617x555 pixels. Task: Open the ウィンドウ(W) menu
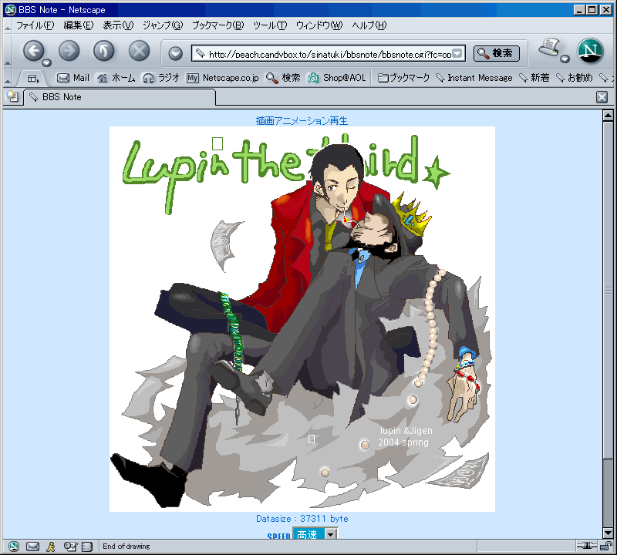pos(319,25)
